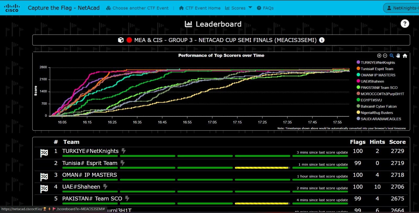The width and height of the screenshot is (419, 213).
Task: Click the chart zoom-out minus icon
Action: [x=385, y=56]
